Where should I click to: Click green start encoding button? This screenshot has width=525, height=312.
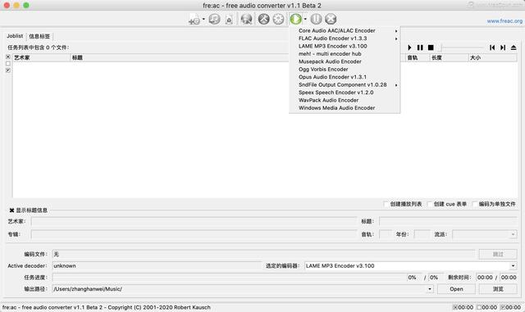(x=295, y=19)
